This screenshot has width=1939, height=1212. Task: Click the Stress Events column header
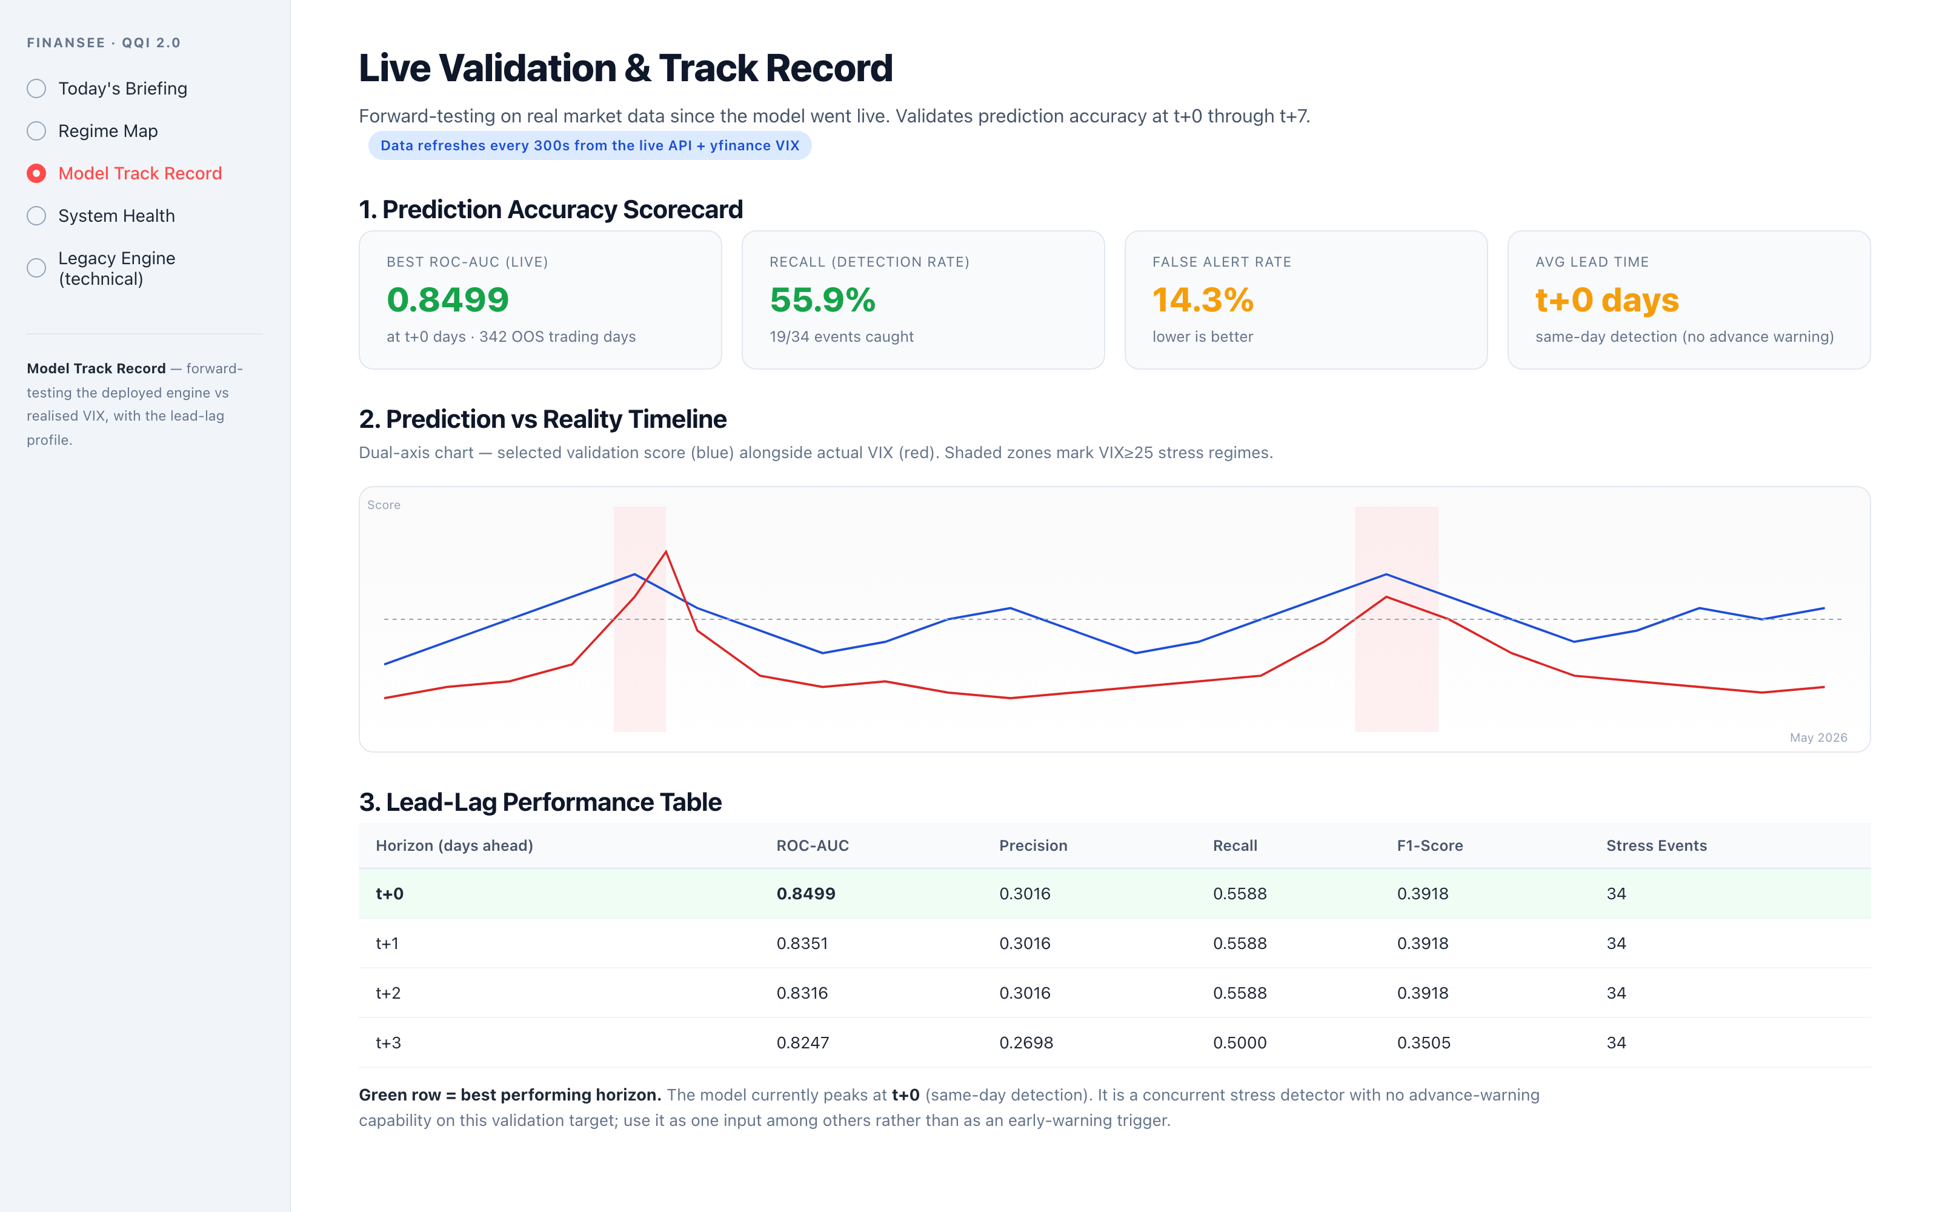coord(1656,846)
